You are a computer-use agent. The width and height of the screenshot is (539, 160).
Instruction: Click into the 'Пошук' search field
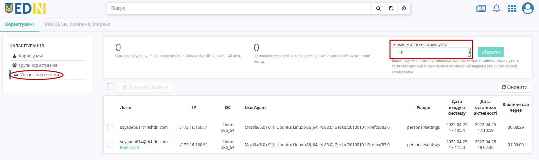coord(239,8)
